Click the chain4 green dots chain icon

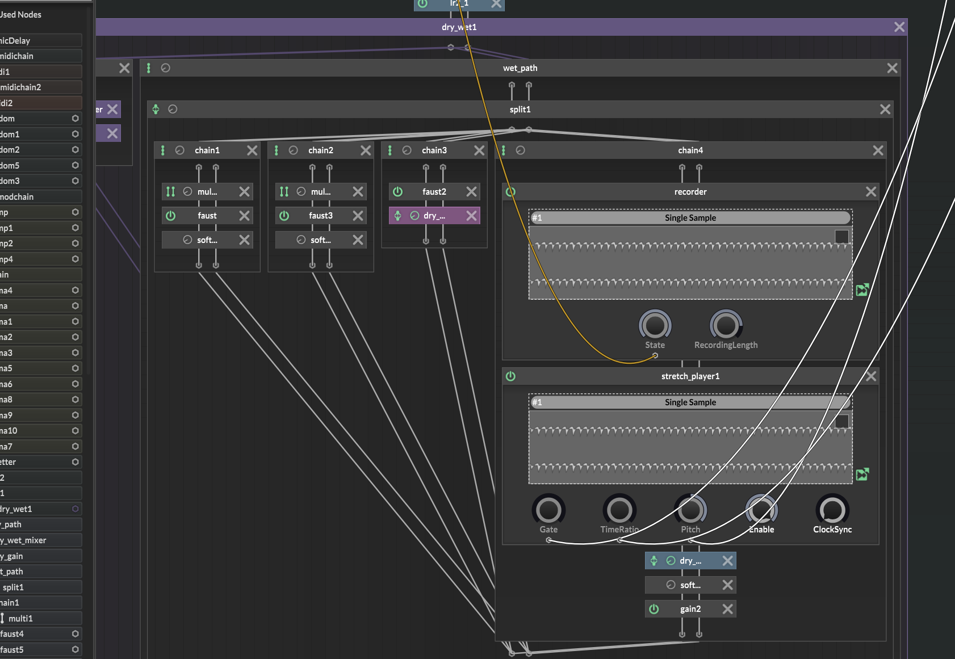point(504,150)
